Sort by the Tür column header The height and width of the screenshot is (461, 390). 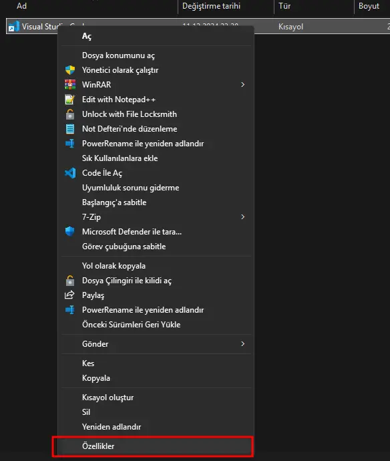click(284, 6)
